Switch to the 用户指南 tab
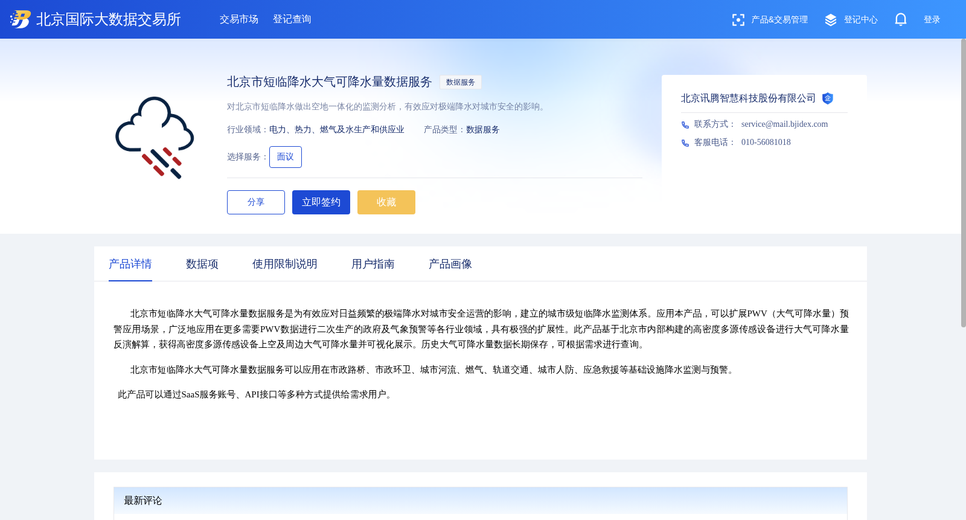The image size is (966, 520). [373, 264]
